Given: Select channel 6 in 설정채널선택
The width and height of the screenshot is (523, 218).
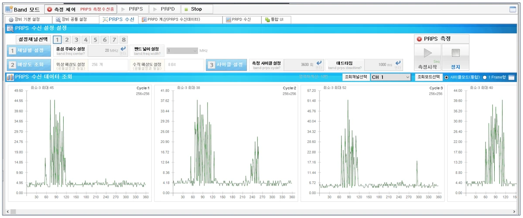Looking at the screenshot, I should tap(105, 40).
